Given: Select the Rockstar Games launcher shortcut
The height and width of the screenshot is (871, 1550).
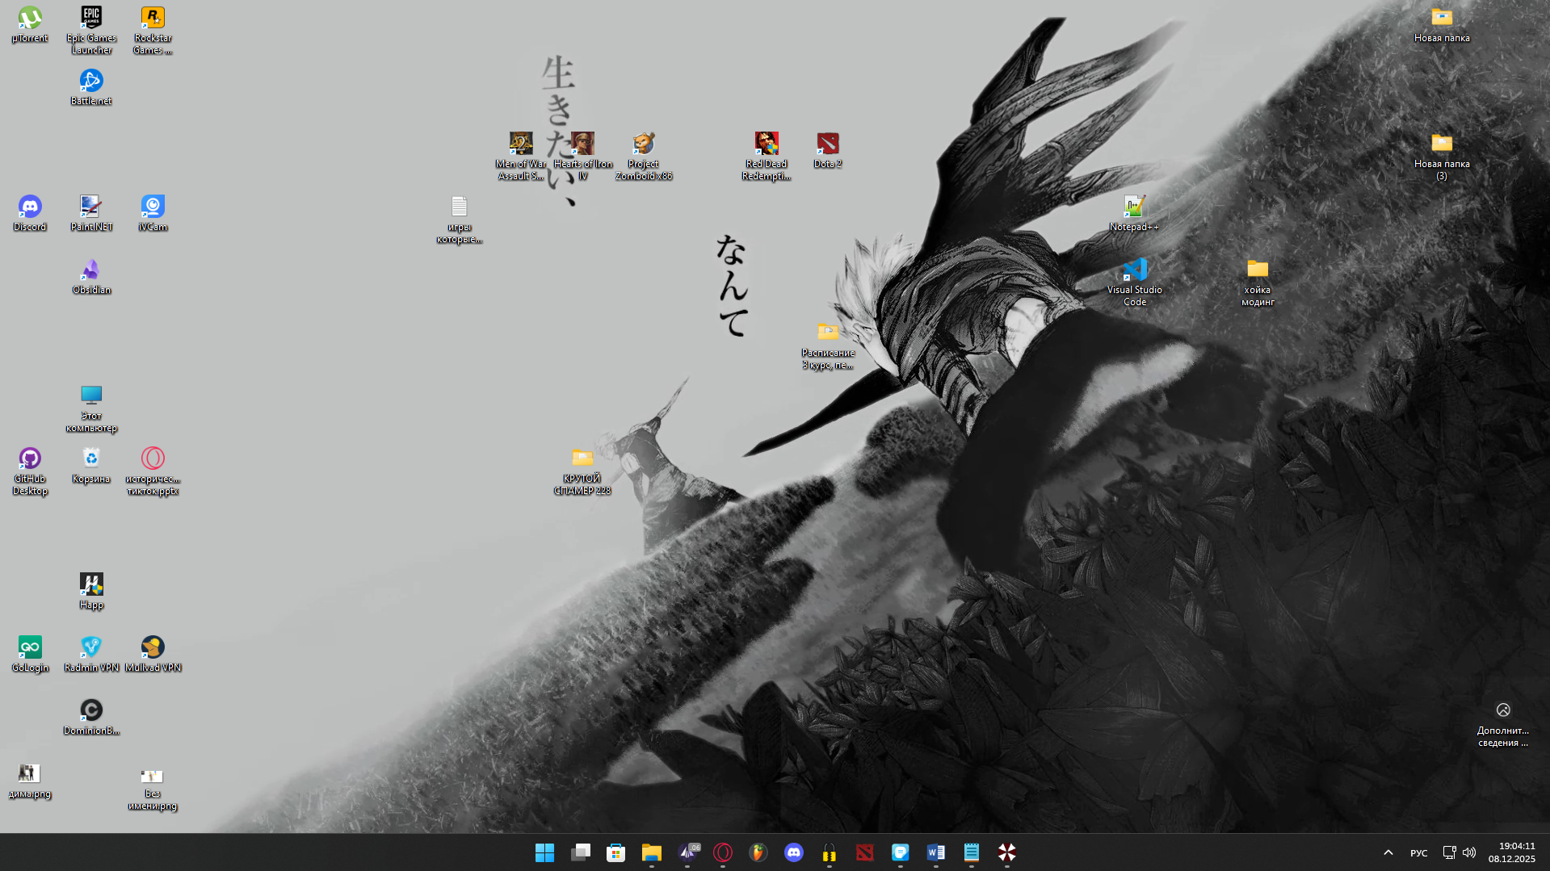Looking at the screenshot, I should point(153,31).
